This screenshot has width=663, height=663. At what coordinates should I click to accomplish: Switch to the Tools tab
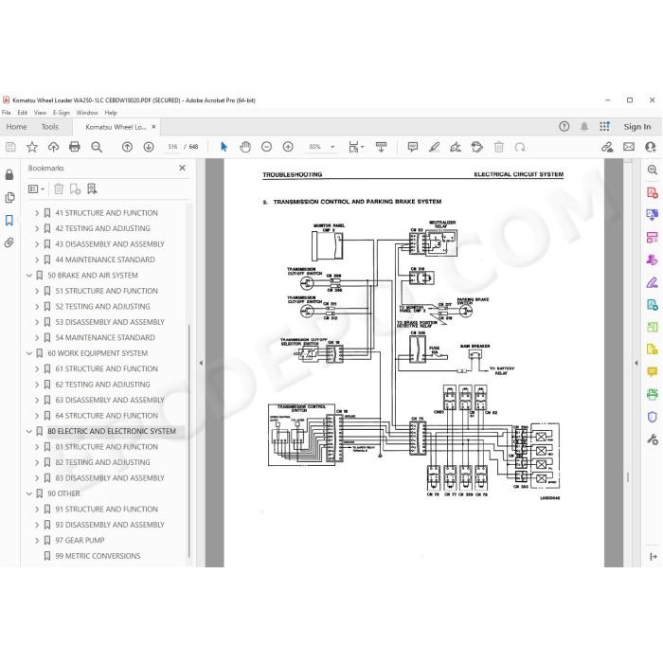(x=50, y=126)
